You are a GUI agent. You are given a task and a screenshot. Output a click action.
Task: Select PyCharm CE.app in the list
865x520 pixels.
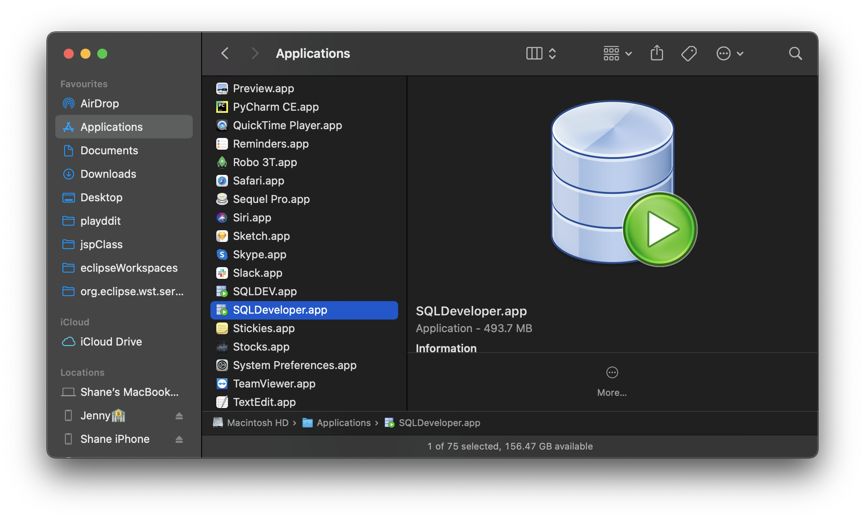pyautogui.click(x=275, y=107)
